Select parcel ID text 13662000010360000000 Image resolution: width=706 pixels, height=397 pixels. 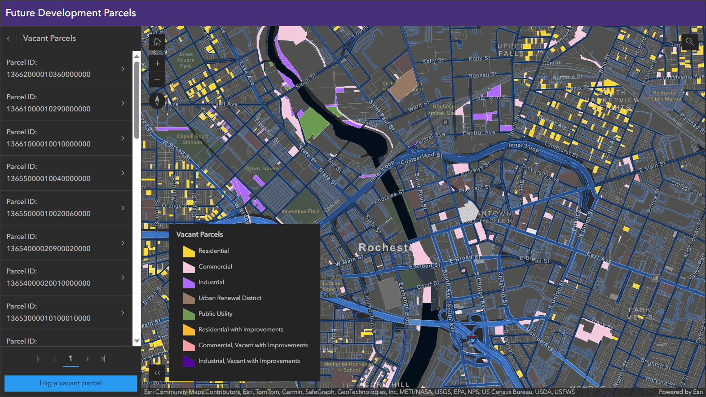click(x=49, y=75)
